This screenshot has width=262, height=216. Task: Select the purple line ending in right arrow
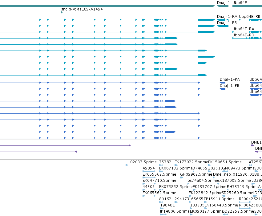65,145
